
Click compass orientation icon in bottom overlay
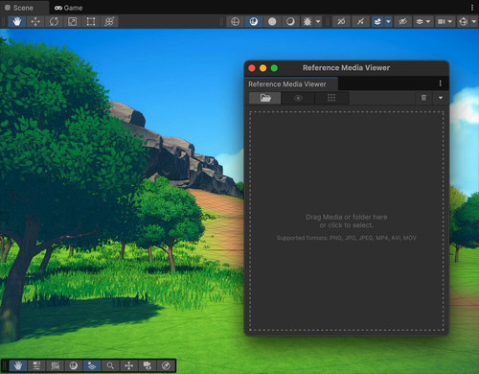point(166,365)
